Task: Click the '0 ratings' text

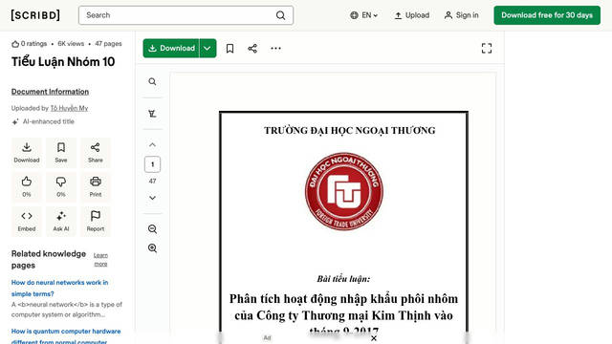Action: tap(33, 44)
